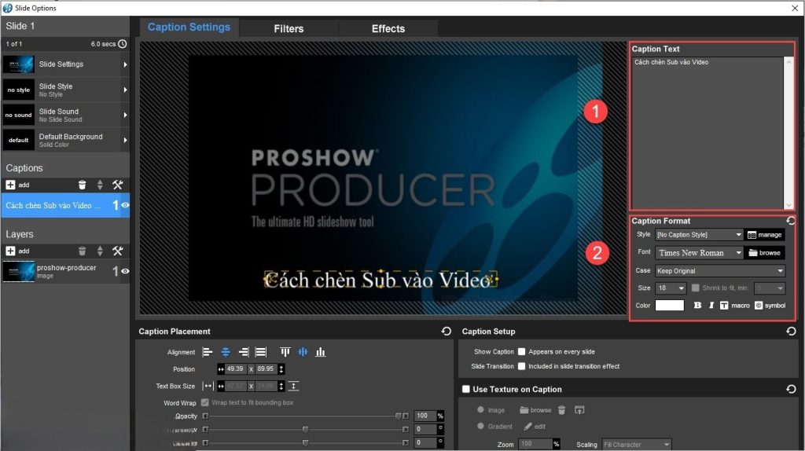
Task: Toggle bold caption formatting
Action: 697,306
